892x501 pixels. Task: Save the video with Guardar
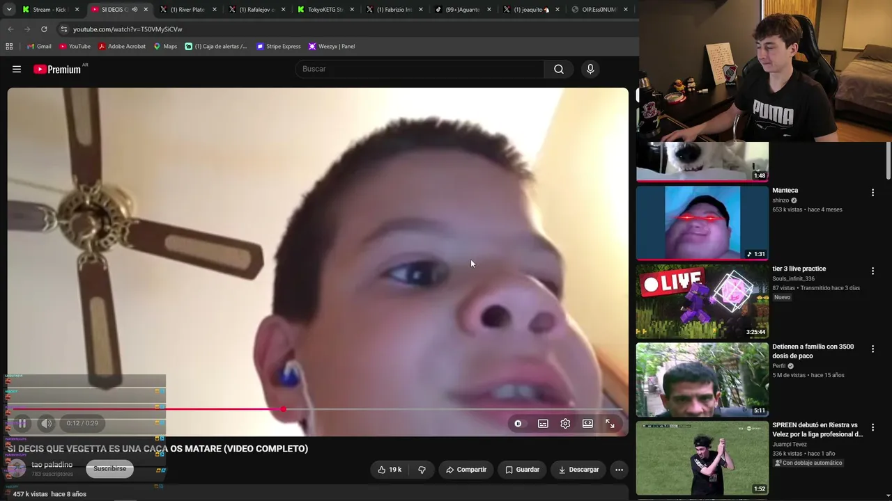click(x=523, y=470)
